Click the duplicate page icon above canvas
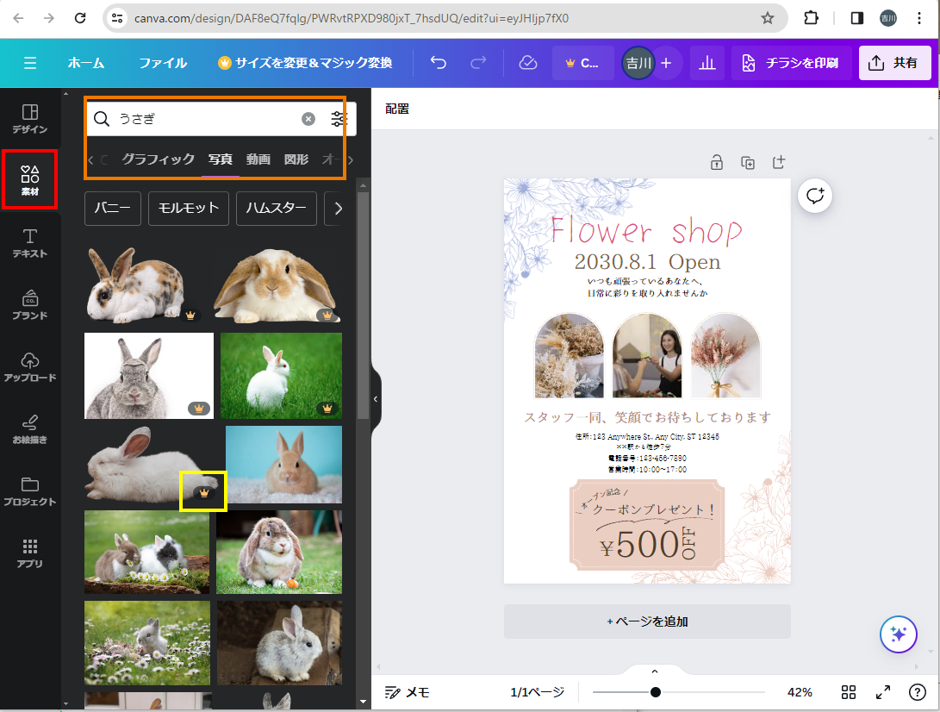The width and height of the screenshot is (940, 712). 747,162
